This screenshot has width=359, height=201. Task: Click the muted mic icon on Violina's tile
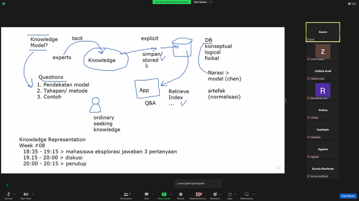coord(309,118)
